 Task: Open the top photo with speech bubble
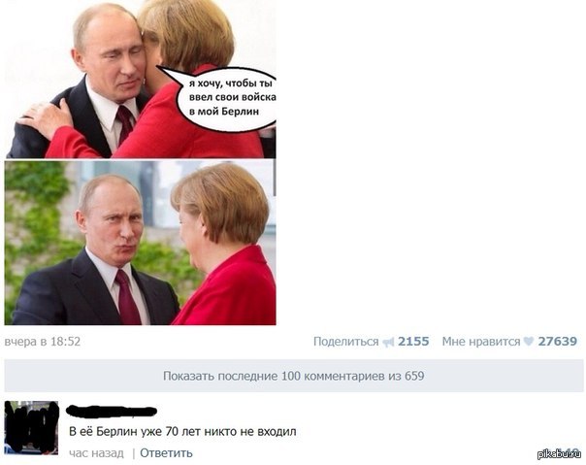point(141,80)
